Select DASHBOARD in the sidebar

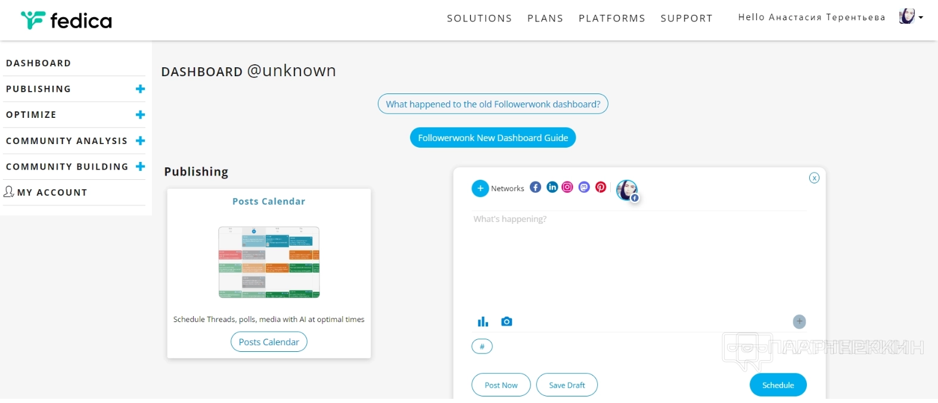click(x=39, y=63)
